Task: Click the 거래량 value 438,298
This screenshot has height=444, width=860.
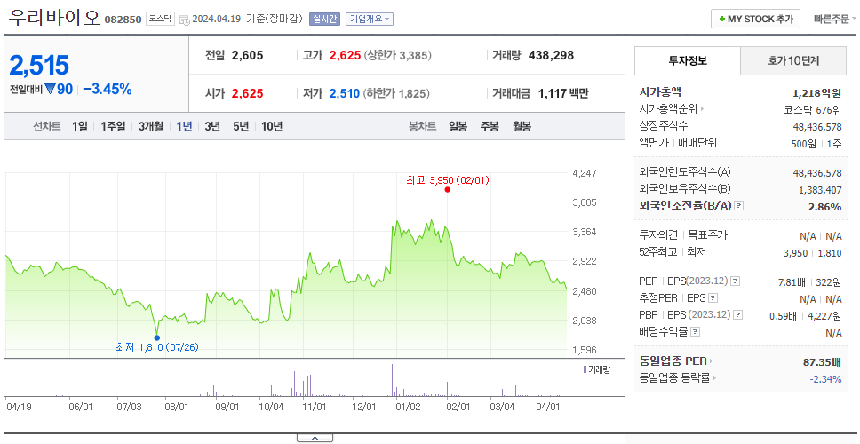Action: pos(551,55)
